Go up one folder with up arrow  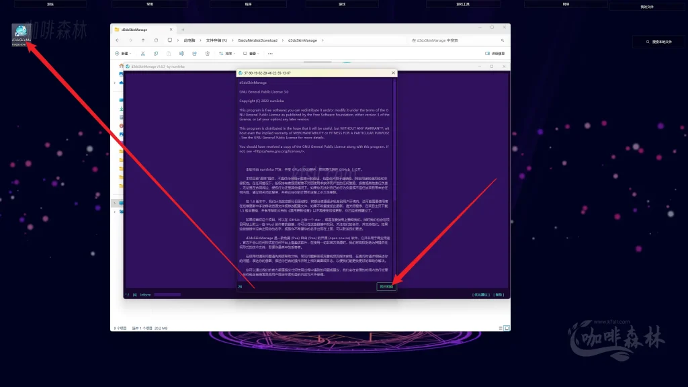click(142, 40)
